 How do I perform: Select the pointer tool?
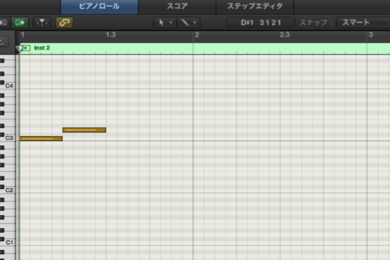click(x=161, y=23)
